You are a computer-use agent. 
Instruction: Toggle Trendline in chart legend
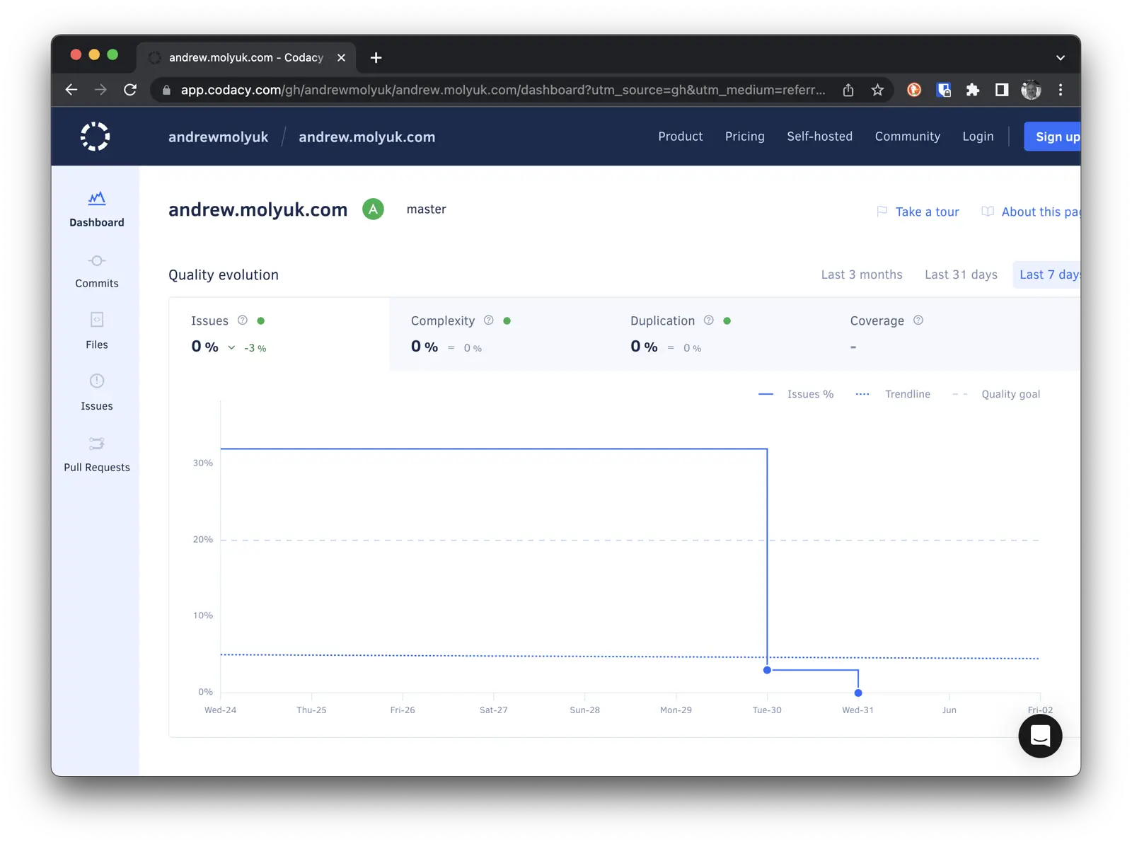[893, 394]
